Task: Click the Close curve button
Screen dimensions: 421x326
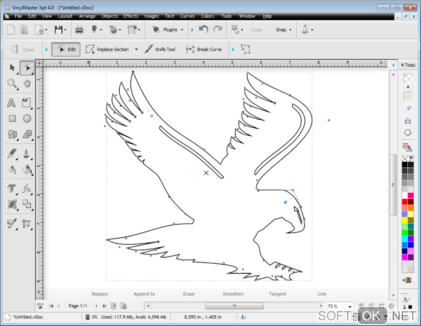Action: coord(23,50)
